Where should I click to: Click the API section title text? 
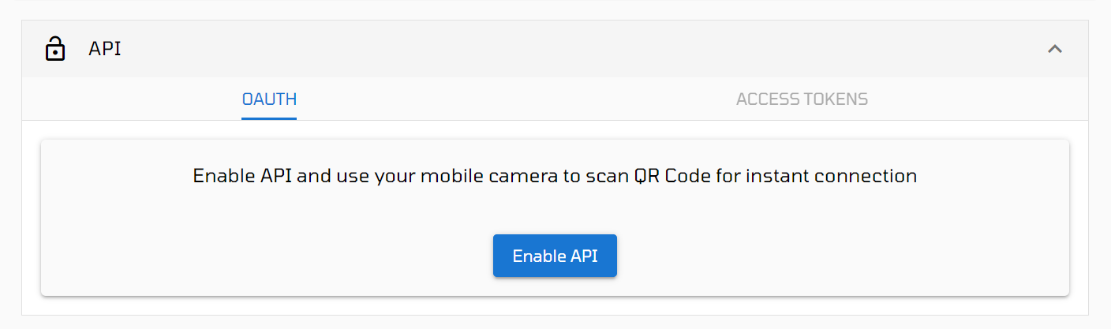[104, 49]
